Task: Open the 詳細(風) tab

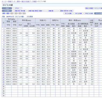Action: click(51, 11)
